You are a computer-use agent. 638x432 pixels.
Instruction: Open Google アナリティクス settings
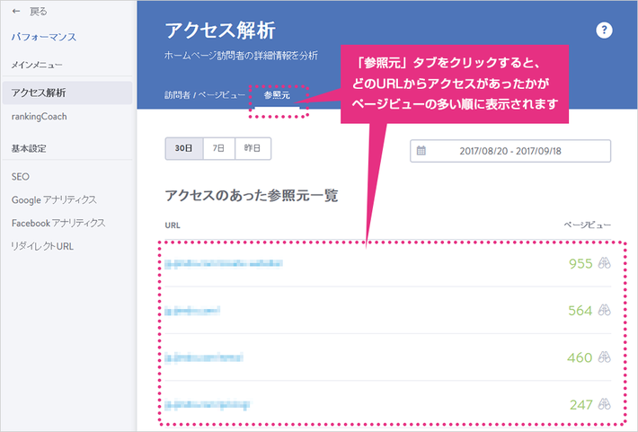click(54, 199)
